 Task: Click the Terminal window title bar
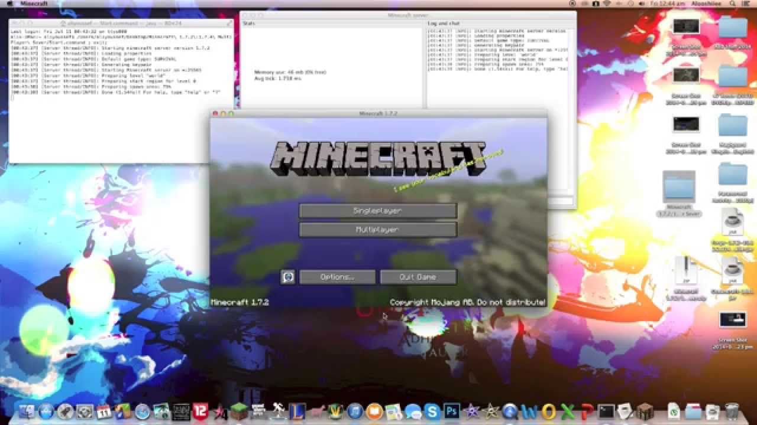tap(121, 23)
